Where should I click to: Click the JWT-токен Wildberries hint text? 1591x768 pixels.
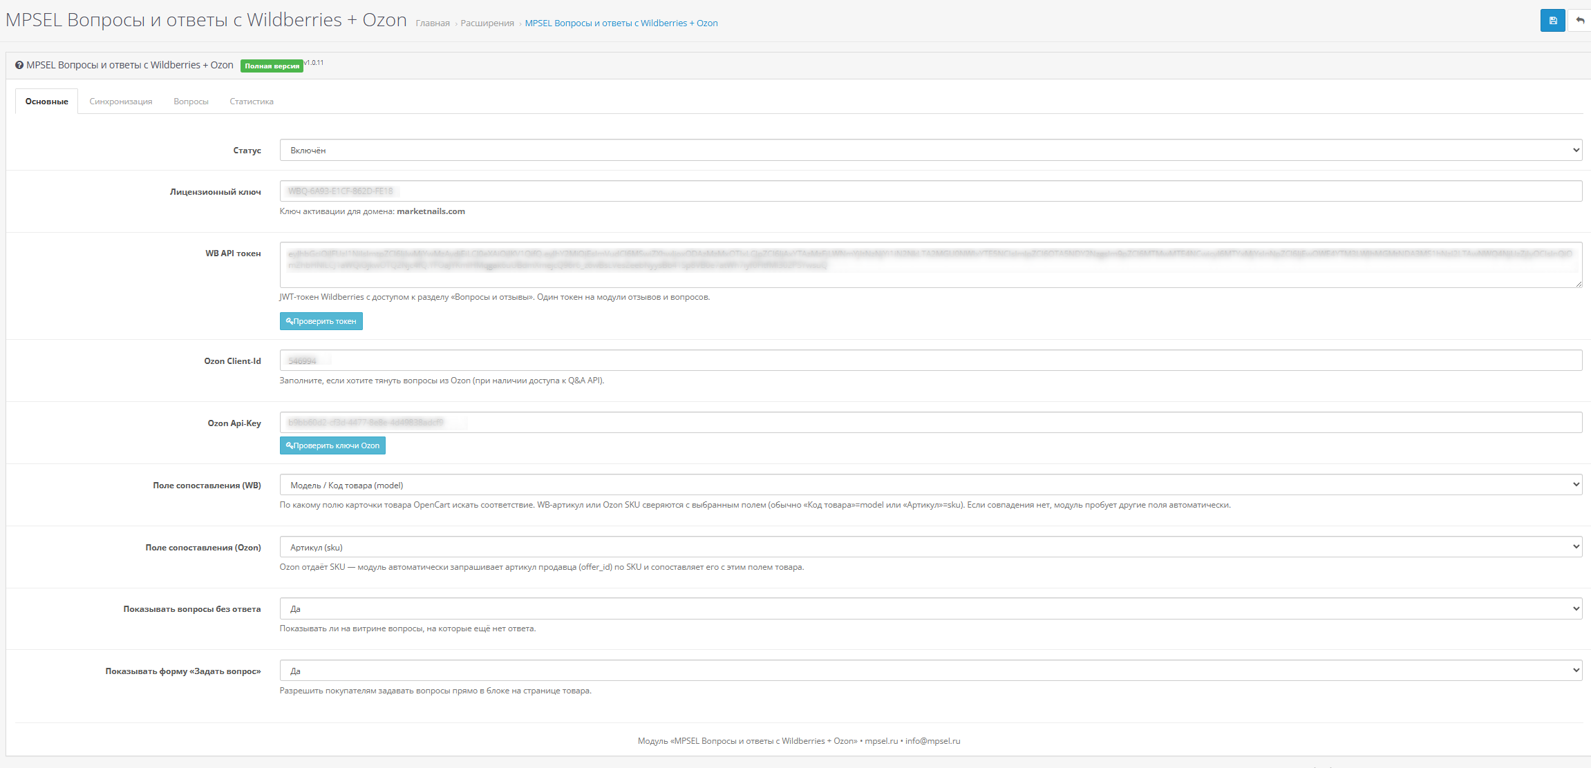495,297
